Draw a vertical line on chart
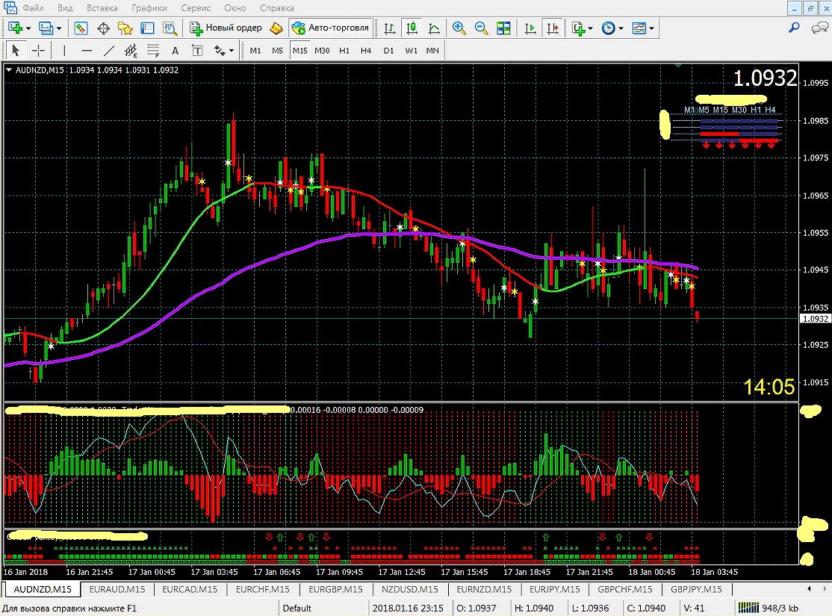 [64, 51]
